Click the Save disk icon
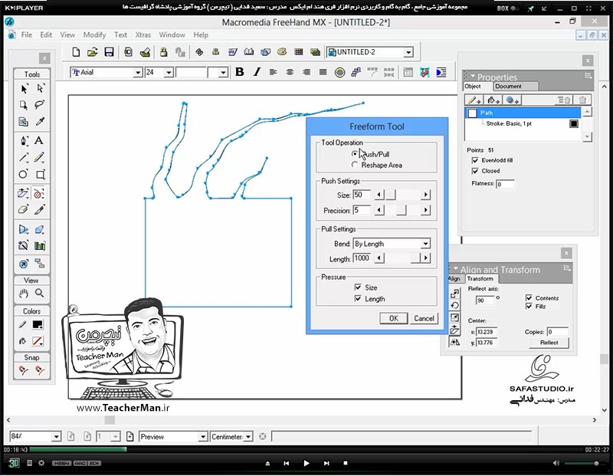The height and width of the screenshot is (476, 613). point(109,52)
